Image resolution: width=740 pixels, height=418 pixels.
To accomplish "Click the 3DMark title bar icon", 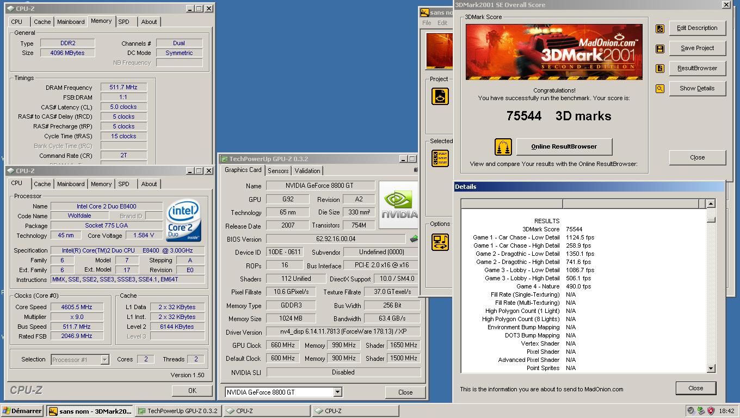I will tap(424, 13).
